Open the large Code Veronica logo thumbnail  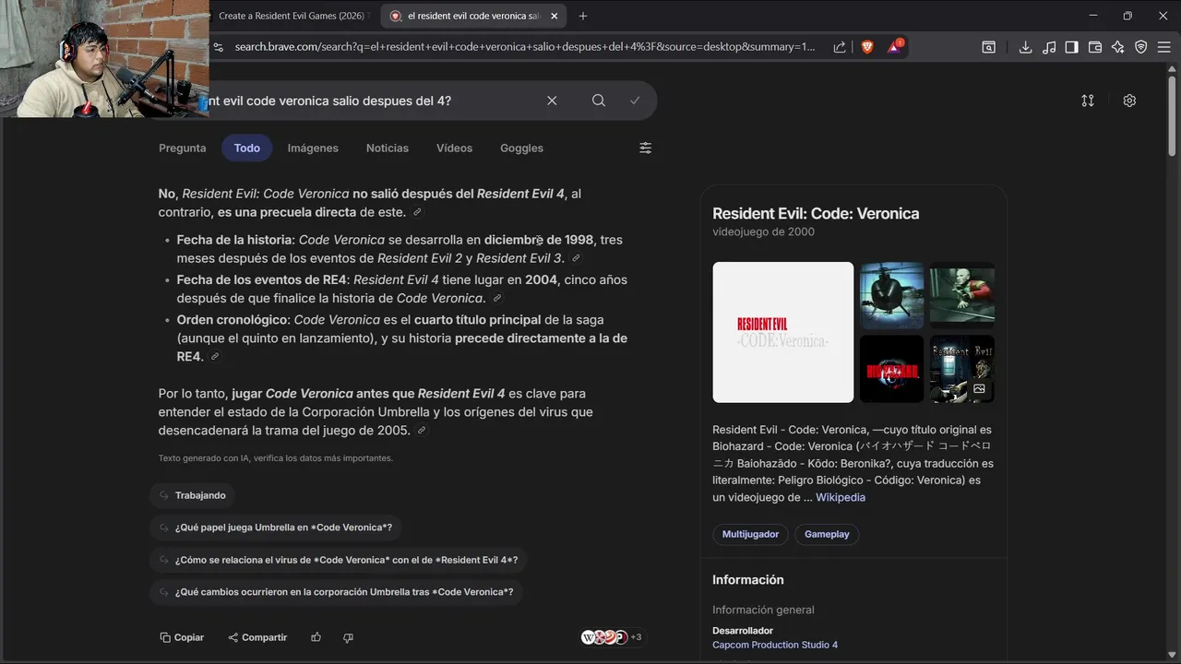pos(783,332)
